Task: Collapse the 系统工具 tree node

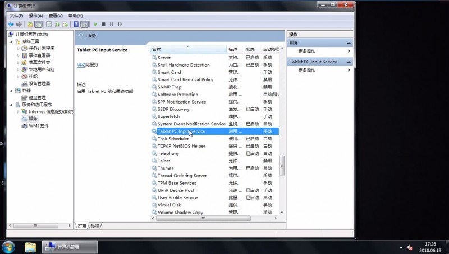Action: [11, 41]
